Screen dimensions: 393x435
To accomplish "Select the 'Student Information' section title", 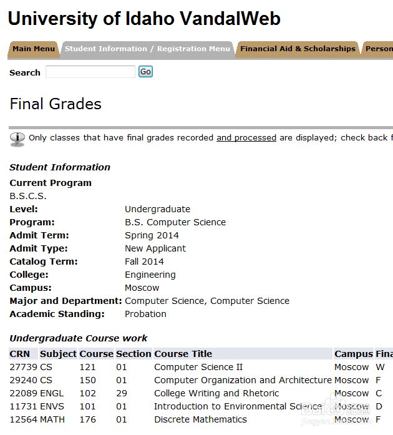I will pyautogui.click(x=60, y=167).
